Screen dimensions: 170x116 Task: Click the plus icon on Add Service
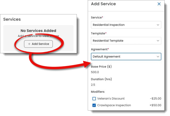pyautogui.click(x=29, y=44)
